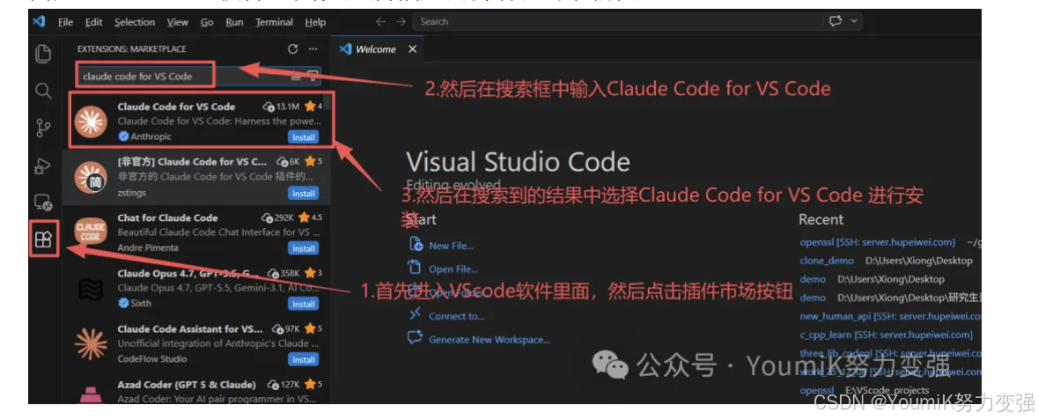Open the Run menu
The height and width of the screenshot is (420, 1038).
point(234,22)
